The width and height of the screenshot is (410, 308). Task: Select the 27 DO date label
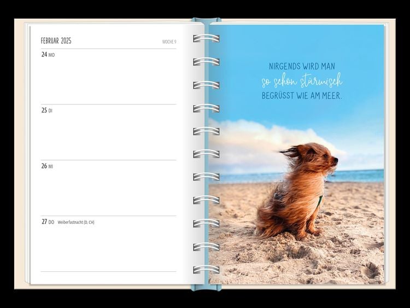point(48,222)
